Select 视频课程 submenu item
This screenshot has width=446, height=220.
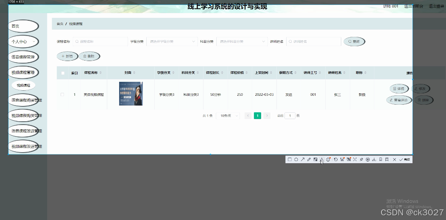pyautogui.click(x=23, y=85)
